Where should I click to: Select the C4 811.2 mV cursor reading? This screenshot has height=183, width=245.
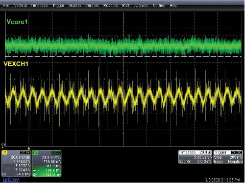[53, 166]
